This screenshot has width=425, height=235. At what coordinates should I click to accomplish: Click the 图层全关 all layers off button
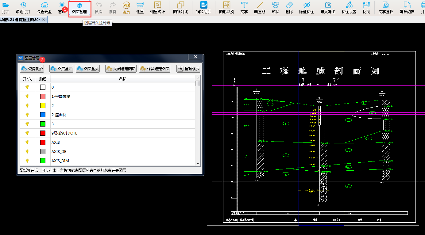[x=88, y=69]
